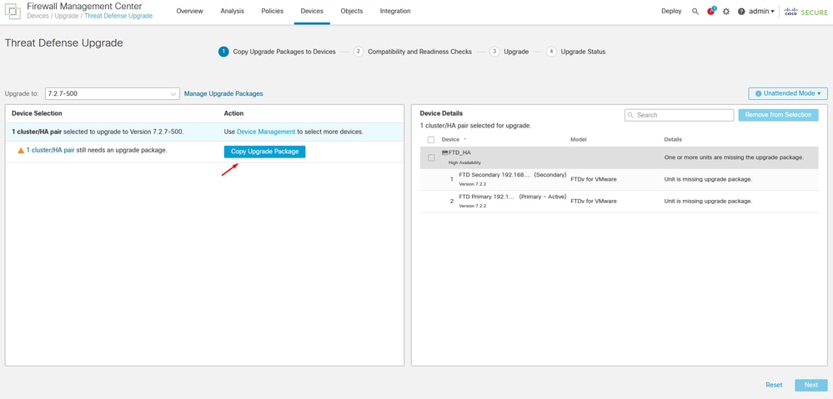Click the Firewall Management Center logo icon
This screenshot has width=833, height=399.
[13, 11]
